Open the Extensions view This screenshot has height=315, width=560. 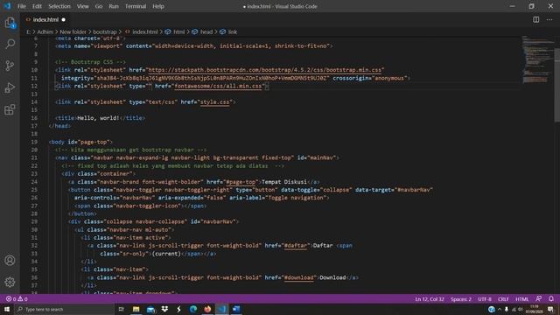click(x=10, y=109)
